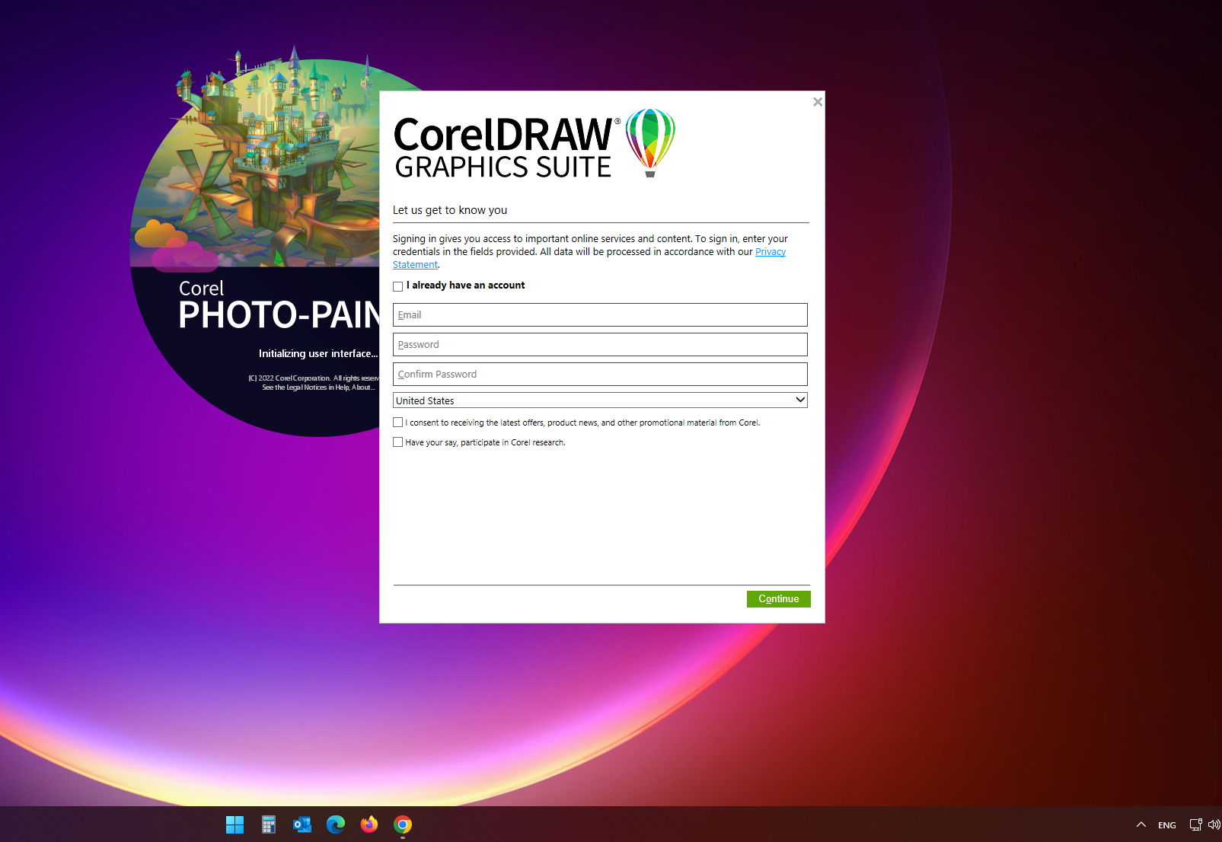Open Google Chrome from the taskbar
Screen dimensions: 1222x842
click(403, 824)
